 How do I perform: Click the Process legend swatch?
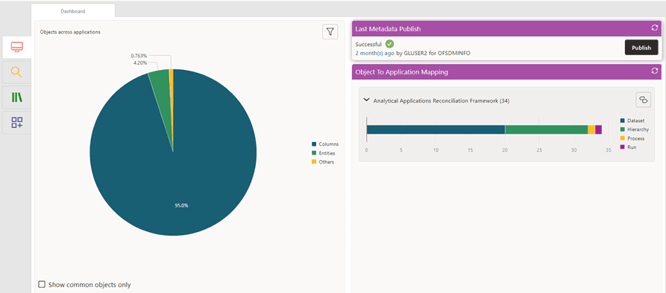(x=623, y=138)
